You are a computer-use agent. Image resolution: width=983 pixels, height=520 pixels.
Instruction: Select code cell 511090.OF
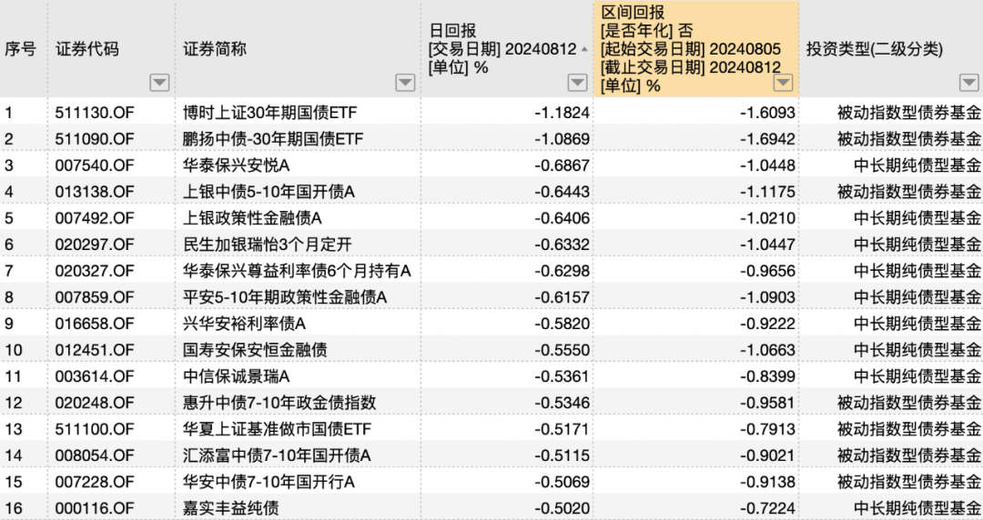click(95, 139)
